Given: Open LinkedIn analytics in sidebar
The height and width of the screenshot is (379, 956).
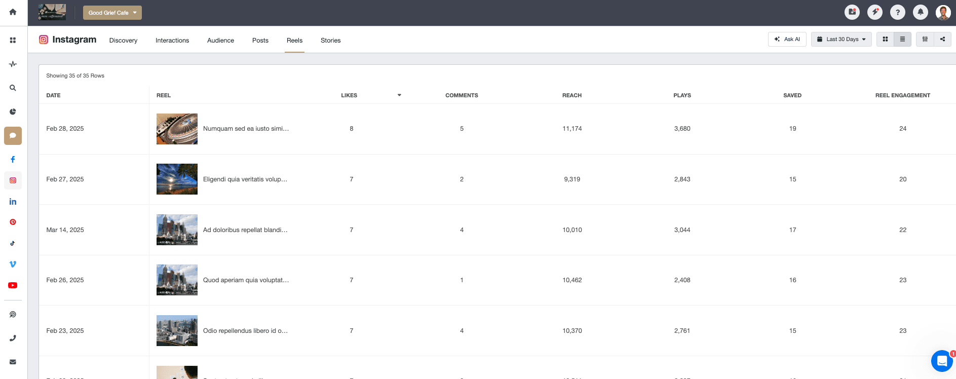Looking at the screenshot, I should coord(13,202).
